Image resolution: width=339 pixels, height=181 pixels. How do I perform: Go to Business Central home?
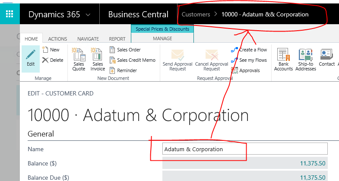tap(138, 15)
